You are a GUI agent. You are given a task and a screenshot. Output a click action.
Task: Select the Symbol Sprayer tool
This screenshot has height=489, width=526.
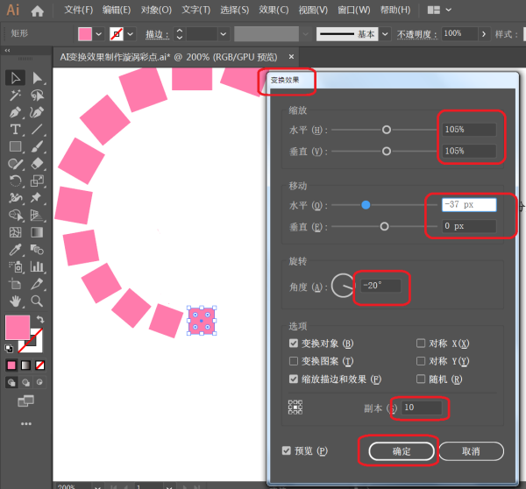(15, 267)
